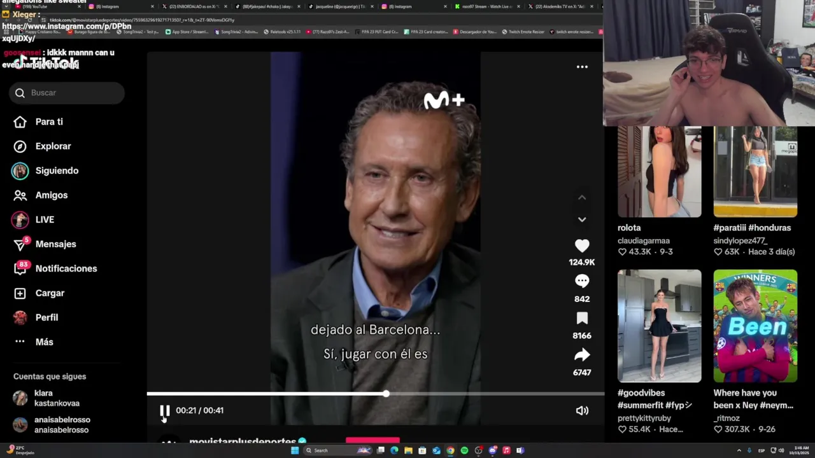
Task: Open Spotify from the taskbar
Action: (x=464, y=450)
